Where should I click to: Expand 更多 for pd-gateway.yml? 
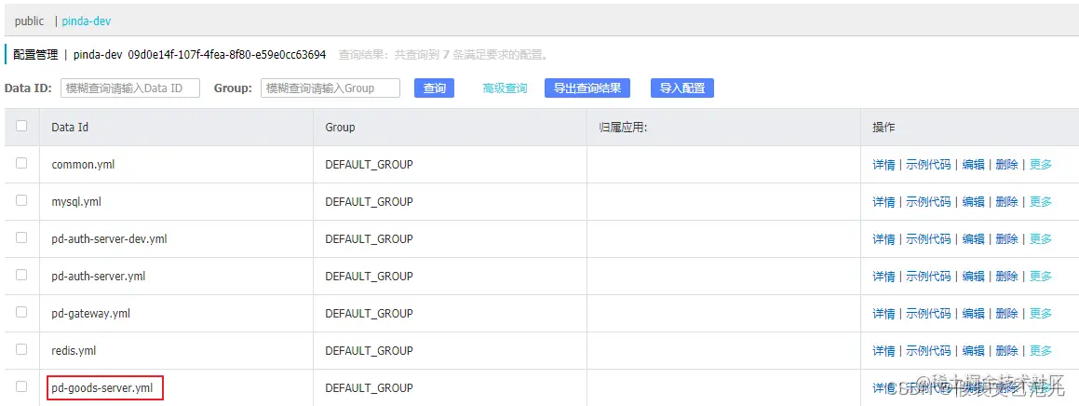(1041, 313)
